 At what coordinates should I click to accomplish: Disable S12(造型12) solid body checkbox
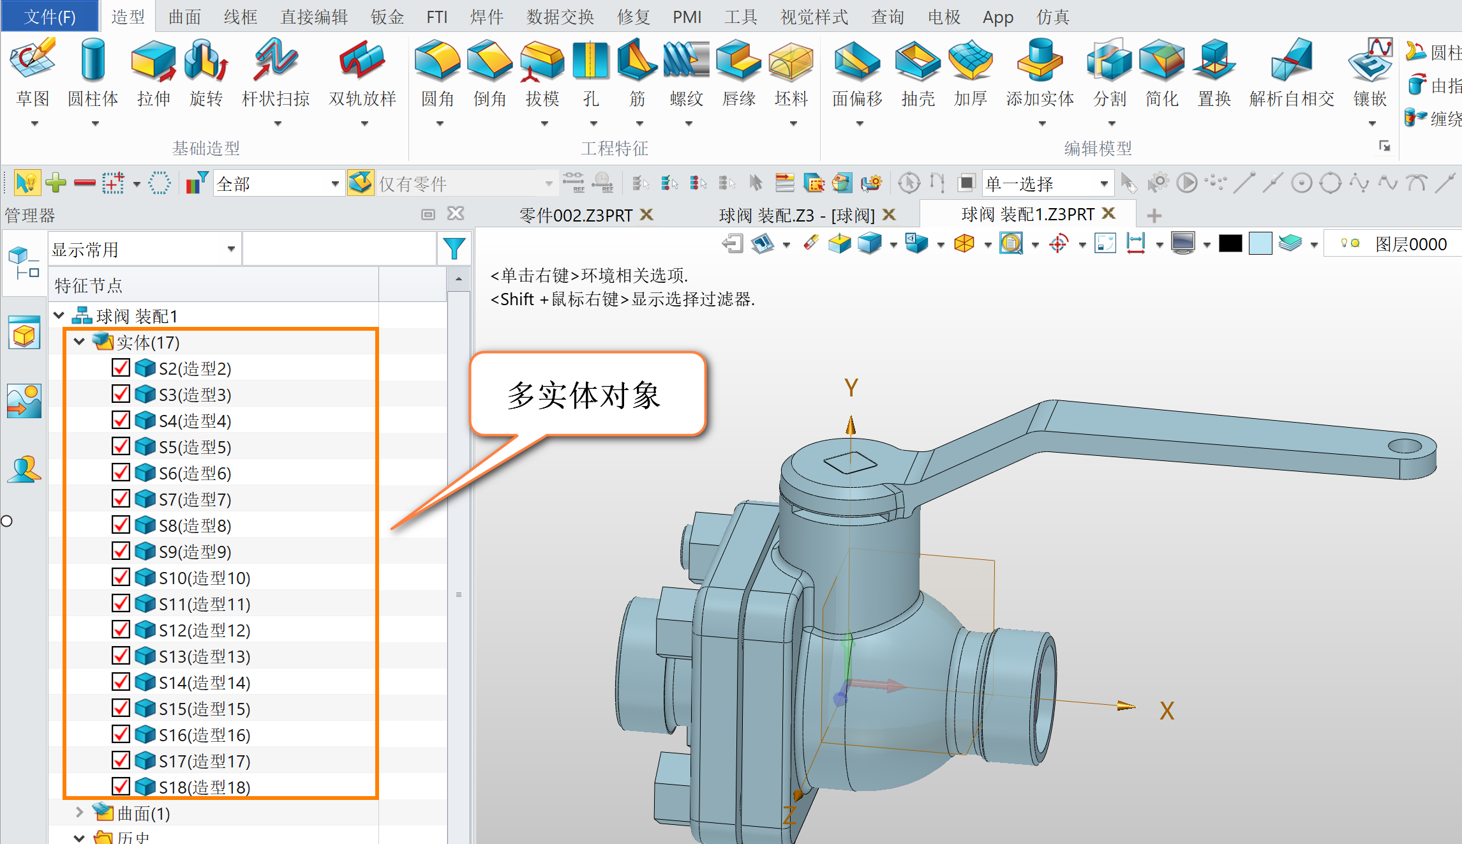119,630
